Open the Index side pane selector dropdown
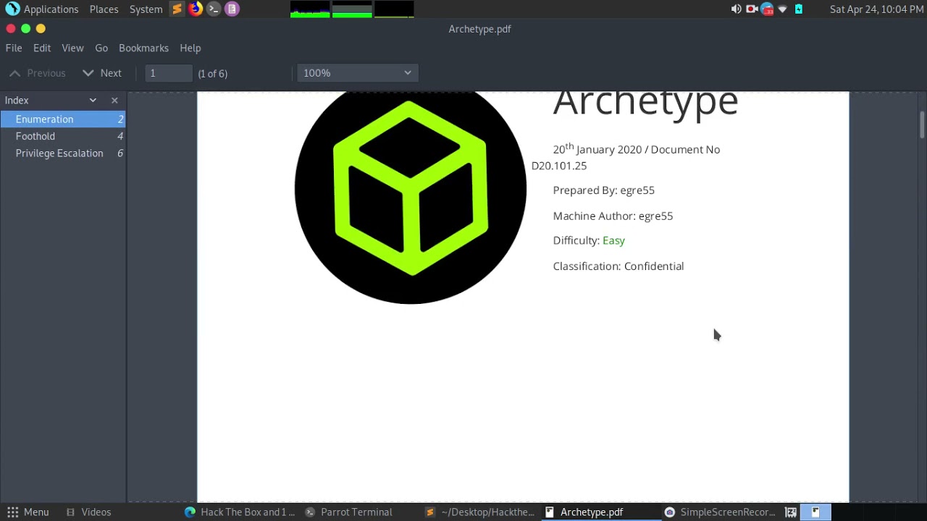This screenshot has height=521, width=927. [x=93, y=101]
